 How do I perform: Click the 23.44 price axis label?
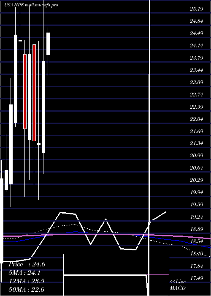(197, 70)
